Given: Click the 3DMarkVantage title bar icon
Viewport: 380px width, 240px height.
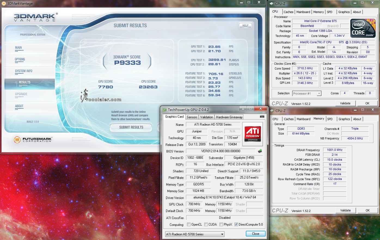Looking at the screenshot, I should click(4, 4).
